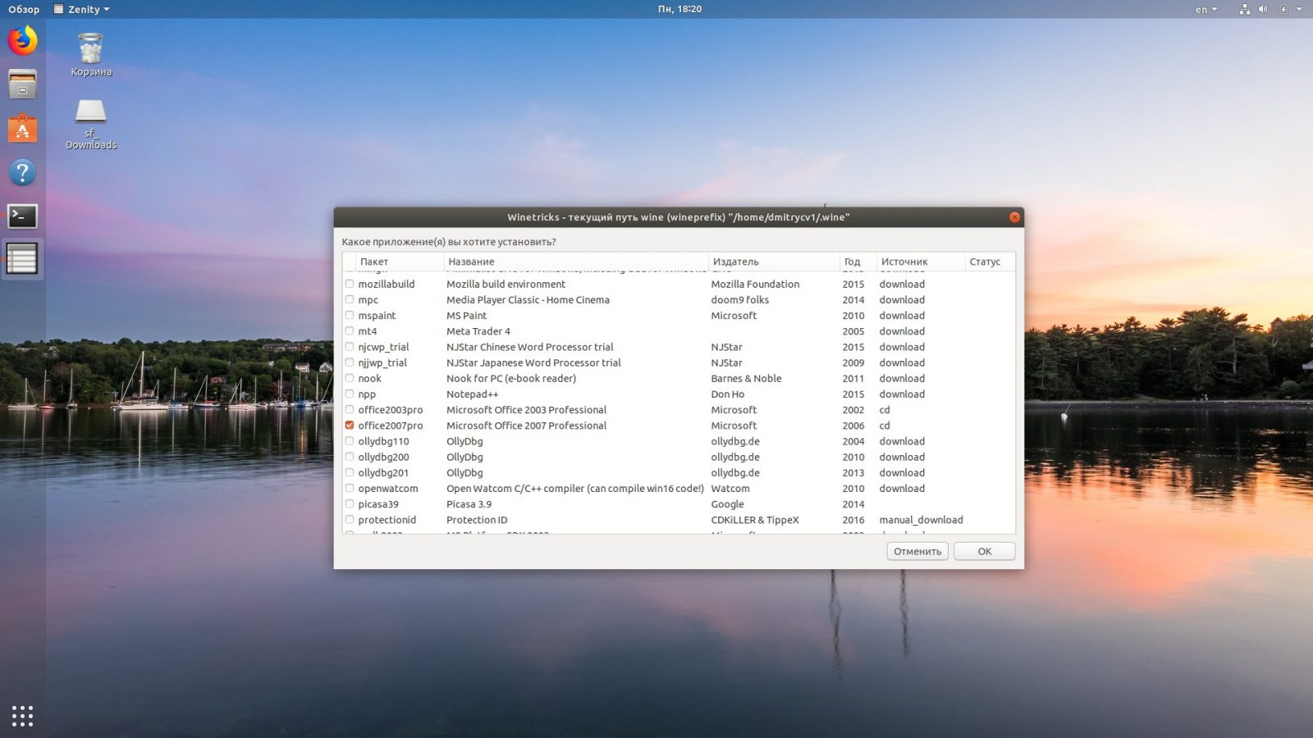Open the Zenity app menu dropdown
1313x738 pixels.
(x=81, y=9)
